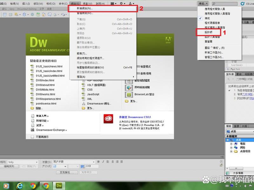
Task: Click the 編輯規則 button
Action: [9, 166]
